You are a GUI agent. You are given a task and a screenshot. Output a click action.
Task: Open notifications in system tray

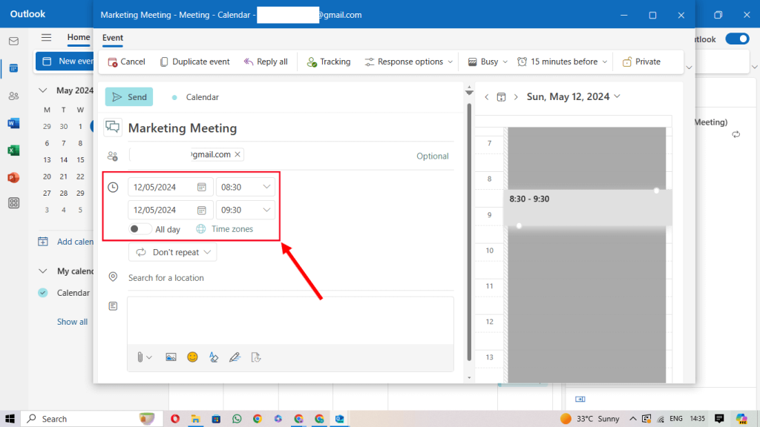tap(719, 419)
